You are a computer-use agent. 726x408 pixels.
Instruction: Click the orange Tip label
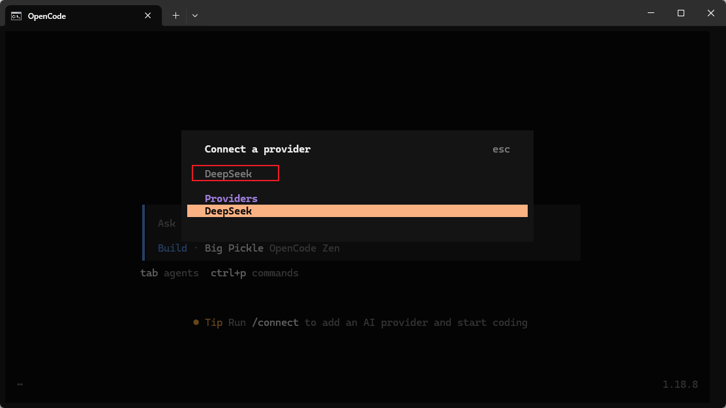[x=213, y=323]
